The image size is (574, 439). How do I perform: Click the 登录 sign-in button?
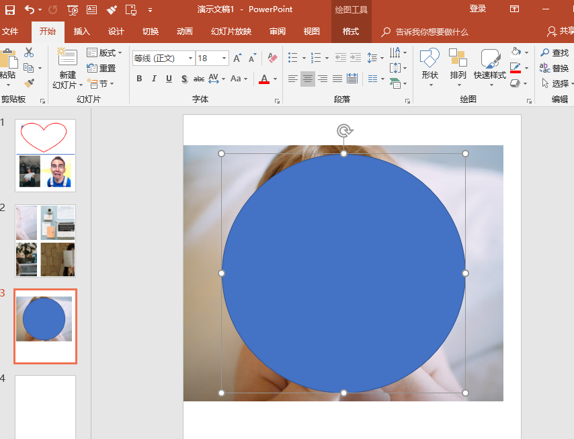(478, 9)
